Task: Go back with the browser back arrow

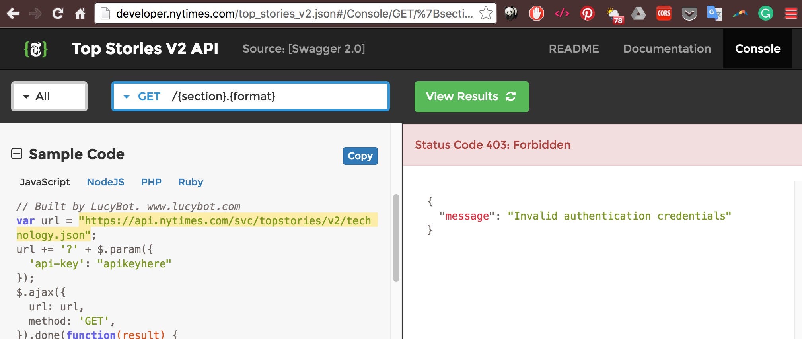Action: pos(14,14)
